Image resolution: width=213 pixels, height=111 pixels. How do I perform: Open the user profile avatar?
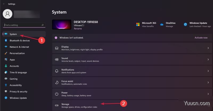7,14
